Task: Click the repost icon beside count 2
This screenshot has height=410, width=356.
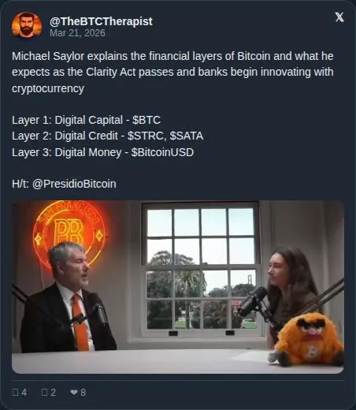Action: (x=44, y=393)
